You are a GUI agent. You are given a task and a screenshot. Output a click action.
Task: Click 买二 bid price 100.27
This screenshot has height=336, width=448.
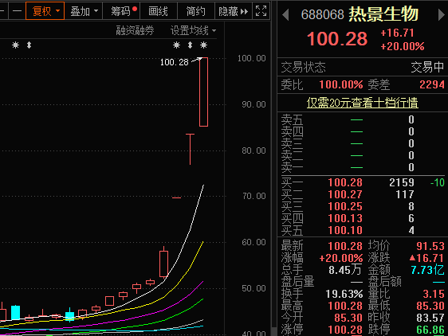coord(345,195)
